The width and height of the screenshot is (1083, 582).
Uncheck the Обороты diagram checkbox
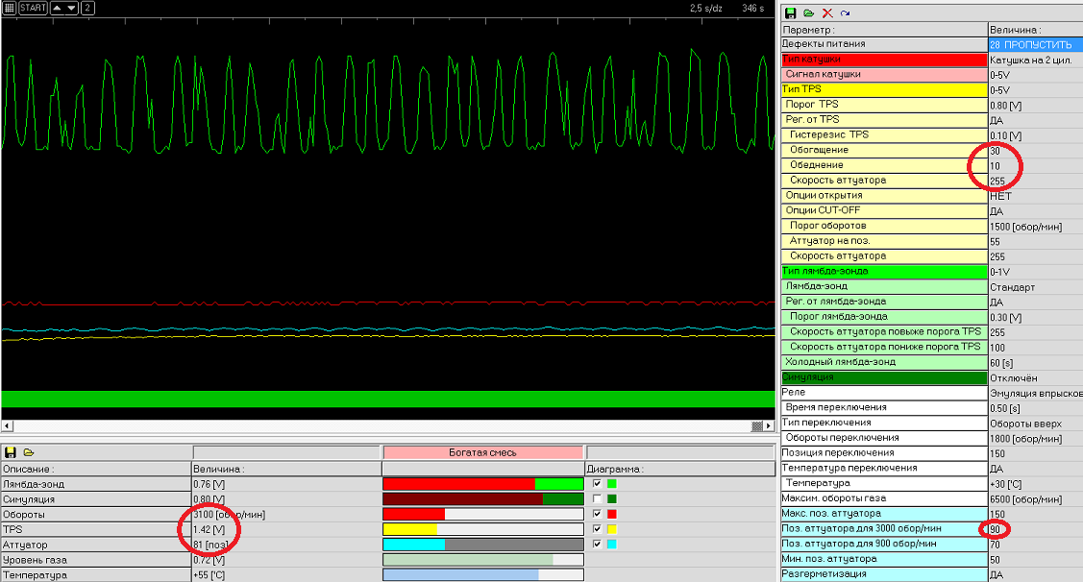coord(598,515)
